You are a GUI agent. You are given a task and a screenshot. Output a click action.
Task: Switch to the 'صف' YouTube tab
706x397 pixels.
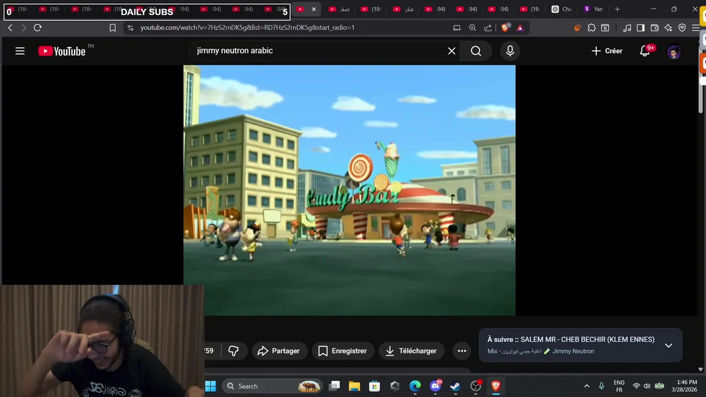[x=340, y=9]
